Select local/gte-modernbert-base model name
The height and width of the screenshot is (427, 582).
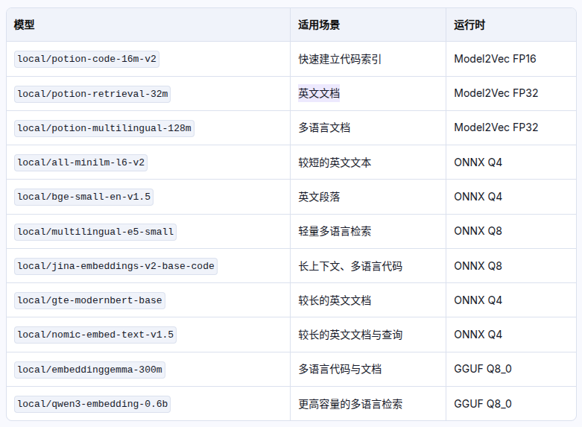click(90, 300)
